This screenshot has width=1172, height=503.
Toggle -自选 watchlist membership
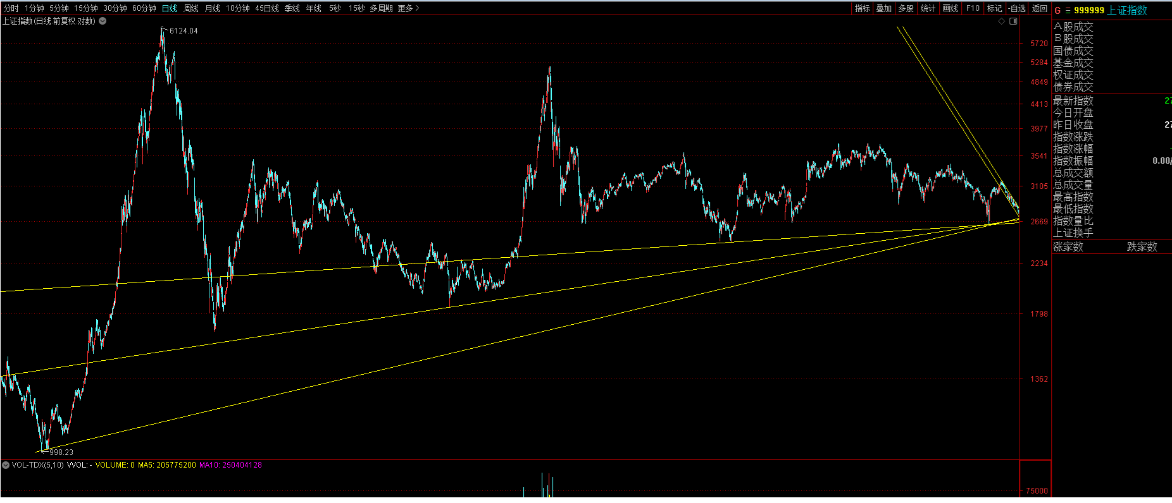[1018, 8]
